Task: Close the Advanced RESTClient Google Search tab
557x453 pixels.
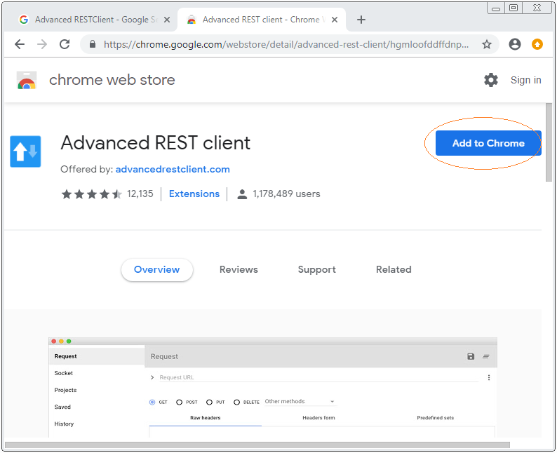Action: click(x=166, y=20)
